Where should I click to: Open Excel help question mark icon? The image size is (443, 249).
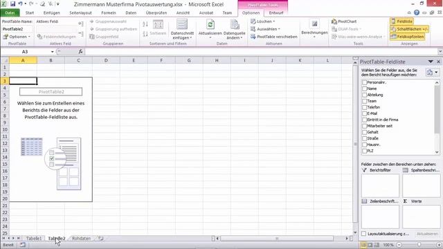point(417,12)
